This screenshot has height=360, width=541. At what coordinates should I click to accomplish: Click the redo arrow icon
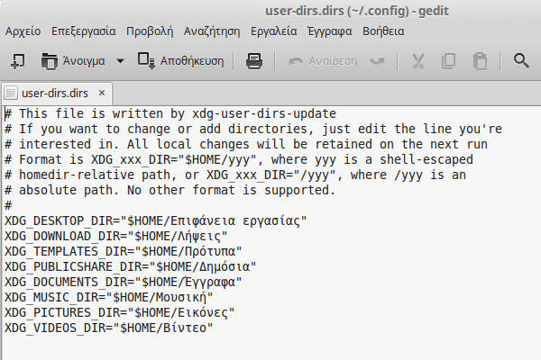[377, 61]
